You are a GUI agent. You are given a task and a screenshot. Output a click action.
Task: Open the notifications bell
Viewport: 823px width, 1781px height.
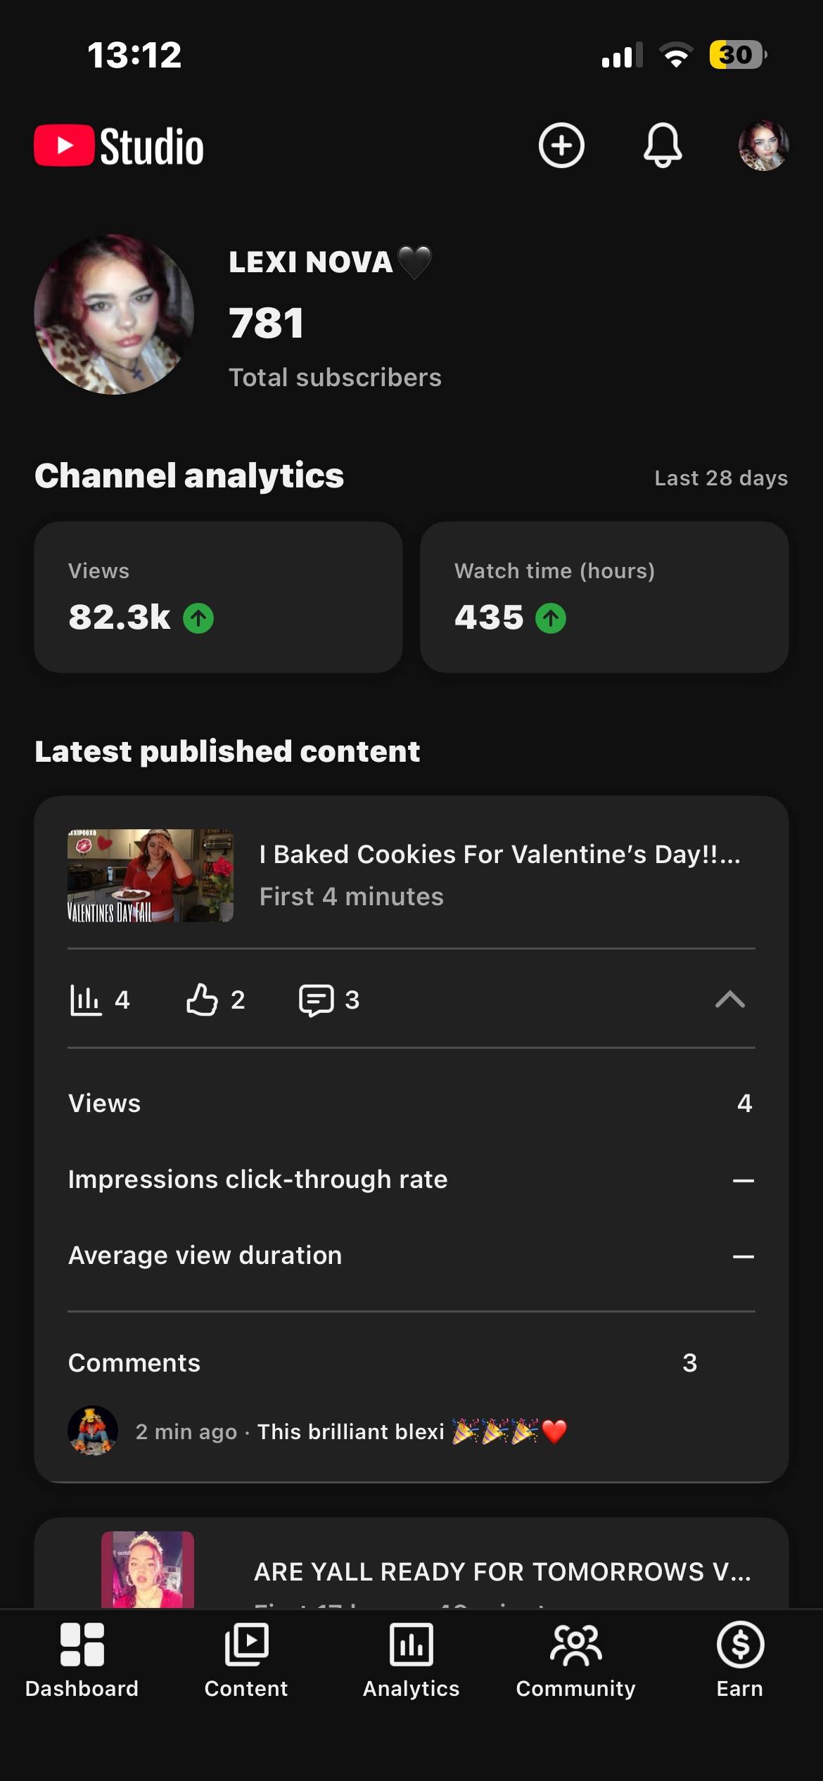click(x=663, y=146)
